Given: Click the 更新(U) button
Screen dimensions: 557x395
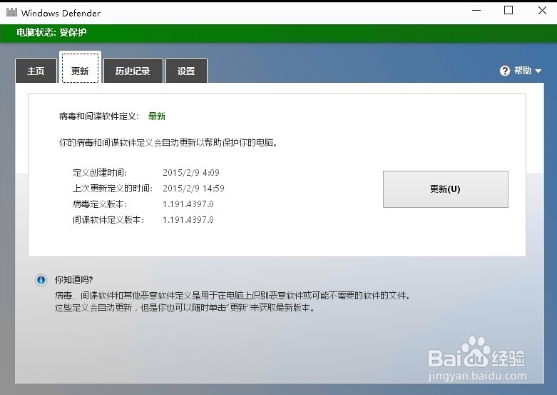Looking at the screenshot, I should [446, 189].
